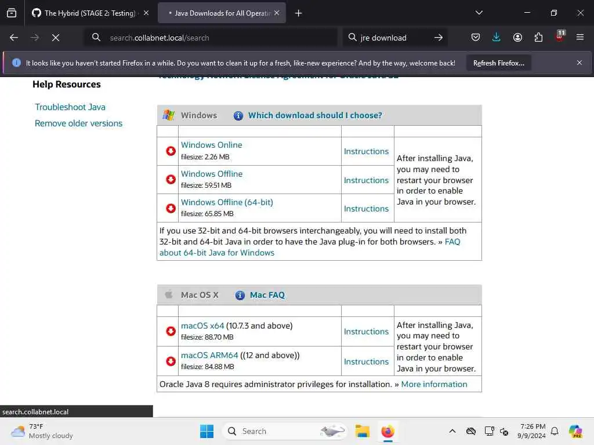Screen dimensions: 594x445
Task: Click the 'macOS x64' download link
Action: pos(202,326)
